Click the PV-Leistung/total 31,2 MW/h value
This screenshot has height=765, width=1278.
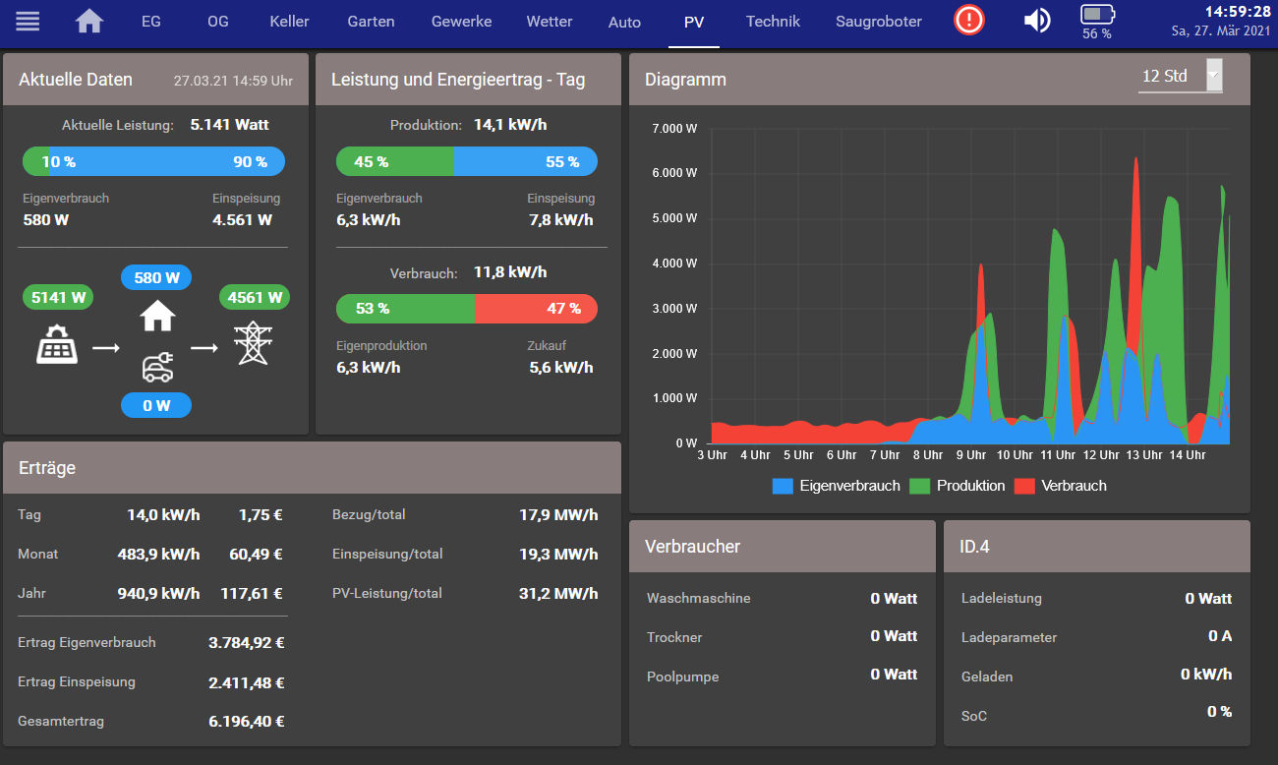(x=558, y=593)
